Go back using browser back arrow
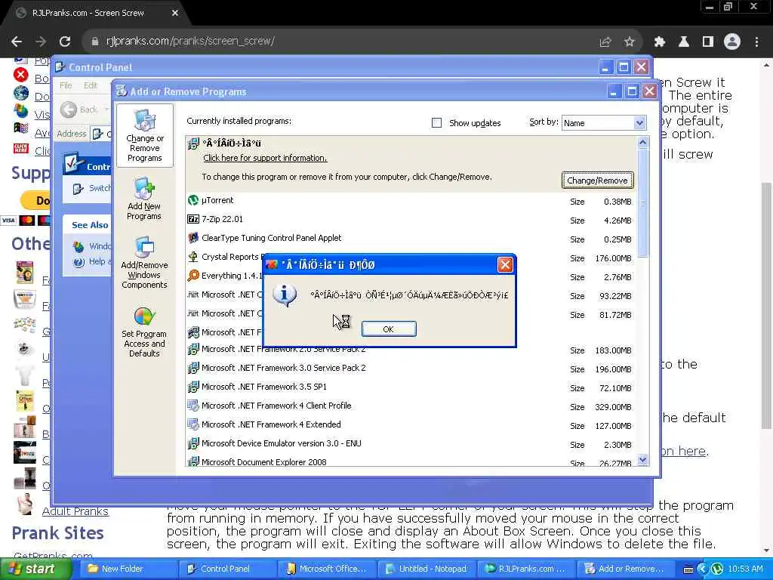Viewport: 773px width, 580px height. [x=17, y=42]
